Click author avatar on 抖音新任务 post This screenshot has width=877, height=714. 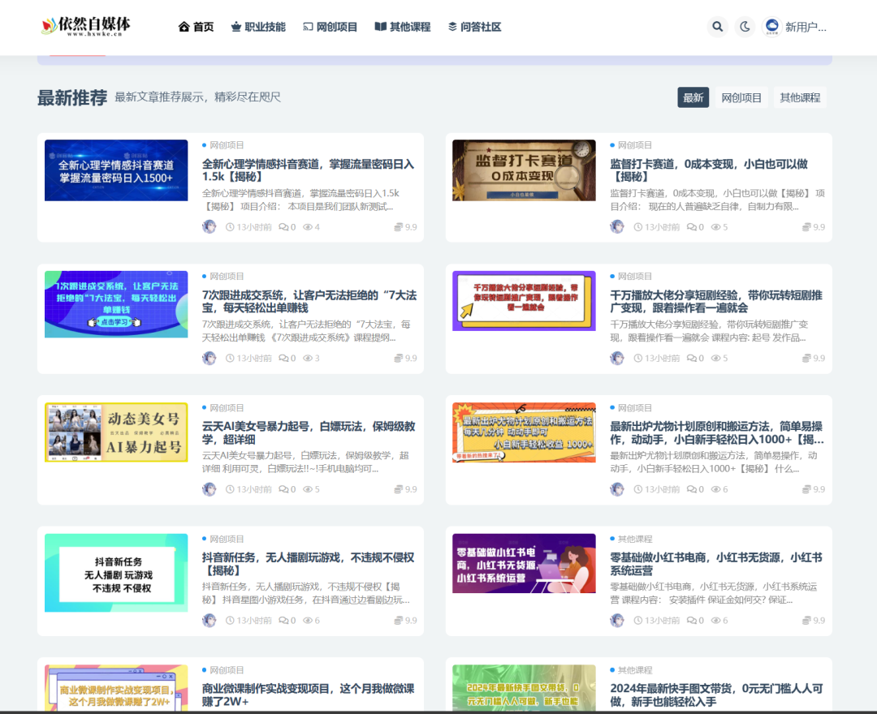coord(210,620)
